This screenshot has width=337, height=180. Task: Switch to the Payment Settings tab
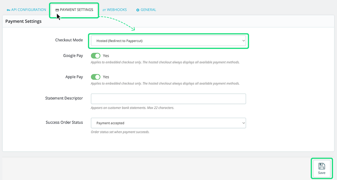(74, 10)
